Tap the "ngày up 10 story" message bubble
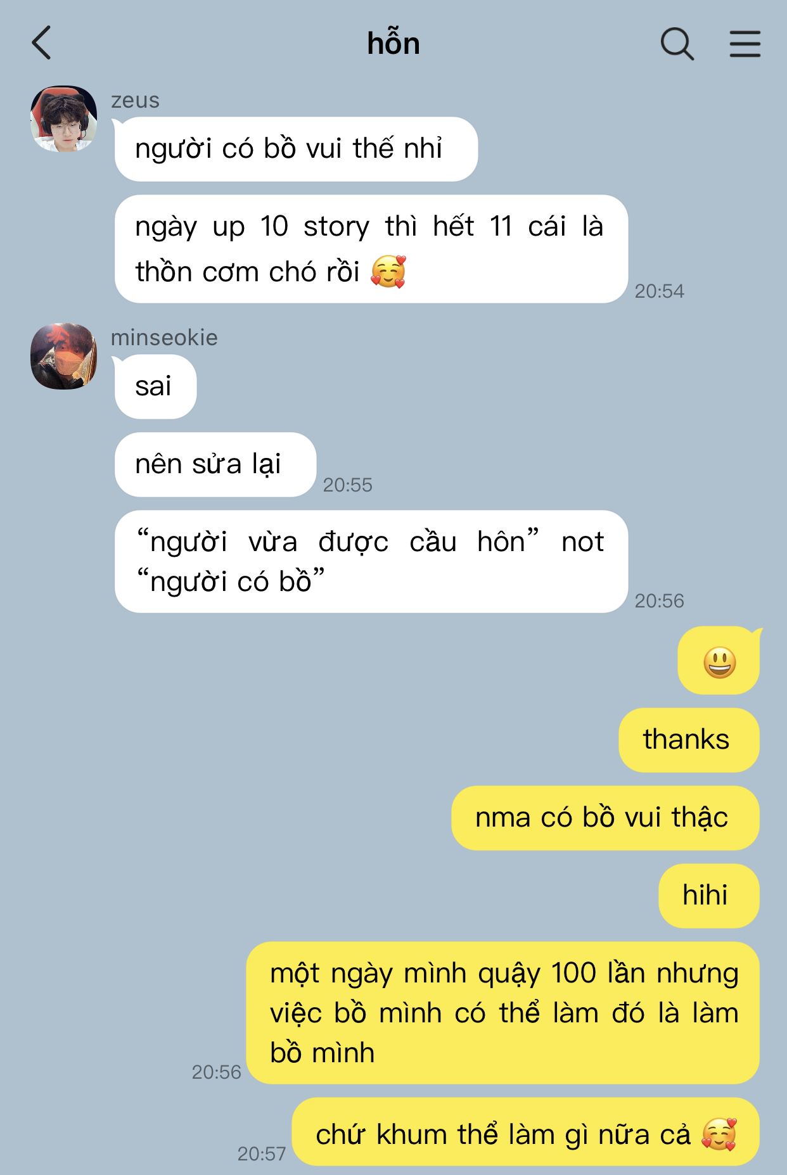This screenshot has width=787, height=1175. tap(371, 249)
